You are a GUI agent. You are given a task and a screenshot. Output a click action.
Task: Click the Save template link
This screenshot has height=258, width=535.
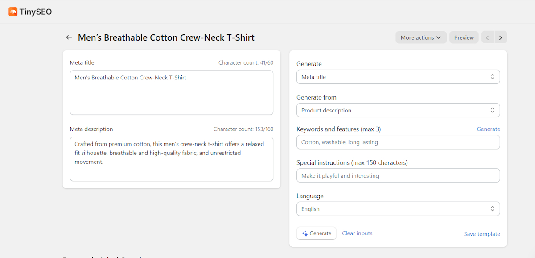(x=481, y=234)
